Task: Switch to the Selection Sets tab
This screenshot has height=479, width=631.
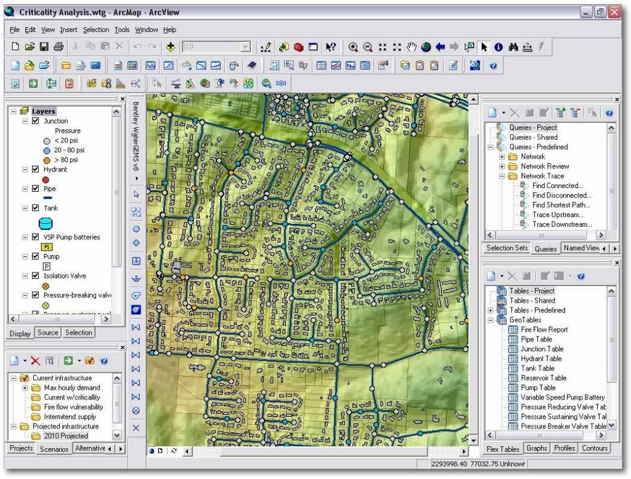Action: coord(507,248)
